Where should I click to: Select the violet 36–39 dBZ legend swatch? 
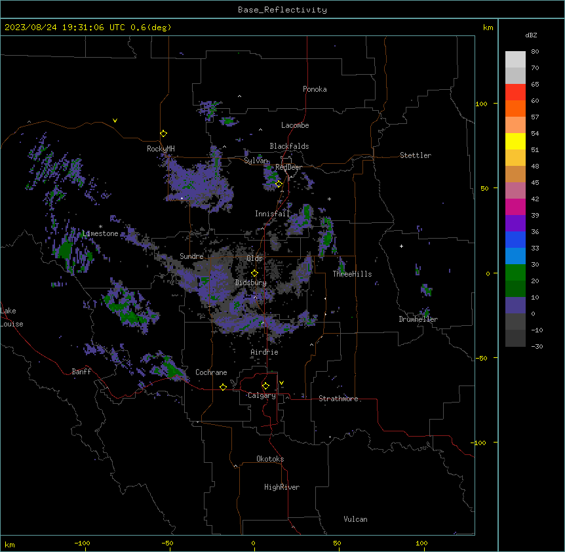pos(515,224)
